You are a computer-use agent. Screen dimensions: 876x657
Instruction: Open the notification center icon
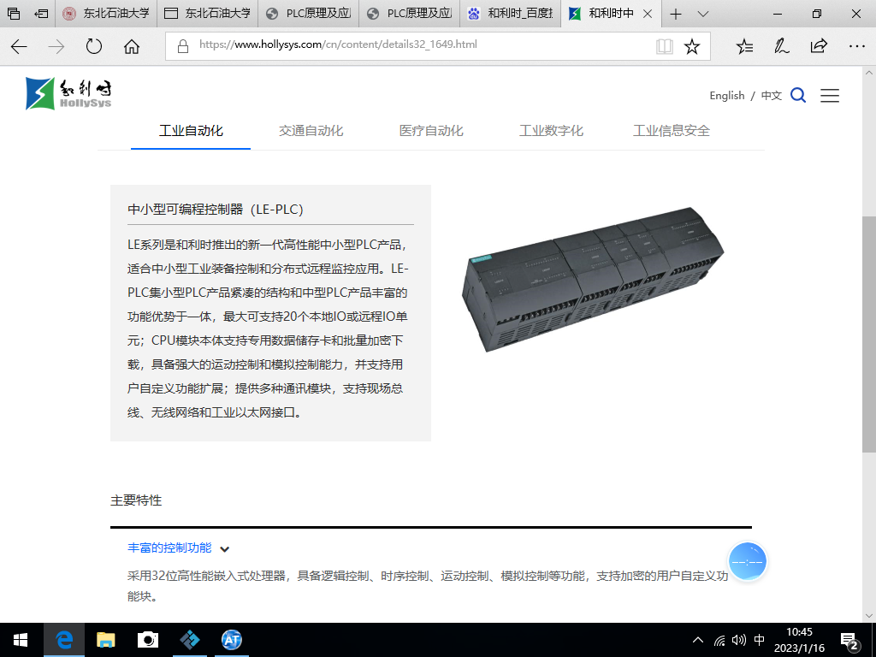coord(849,640)
